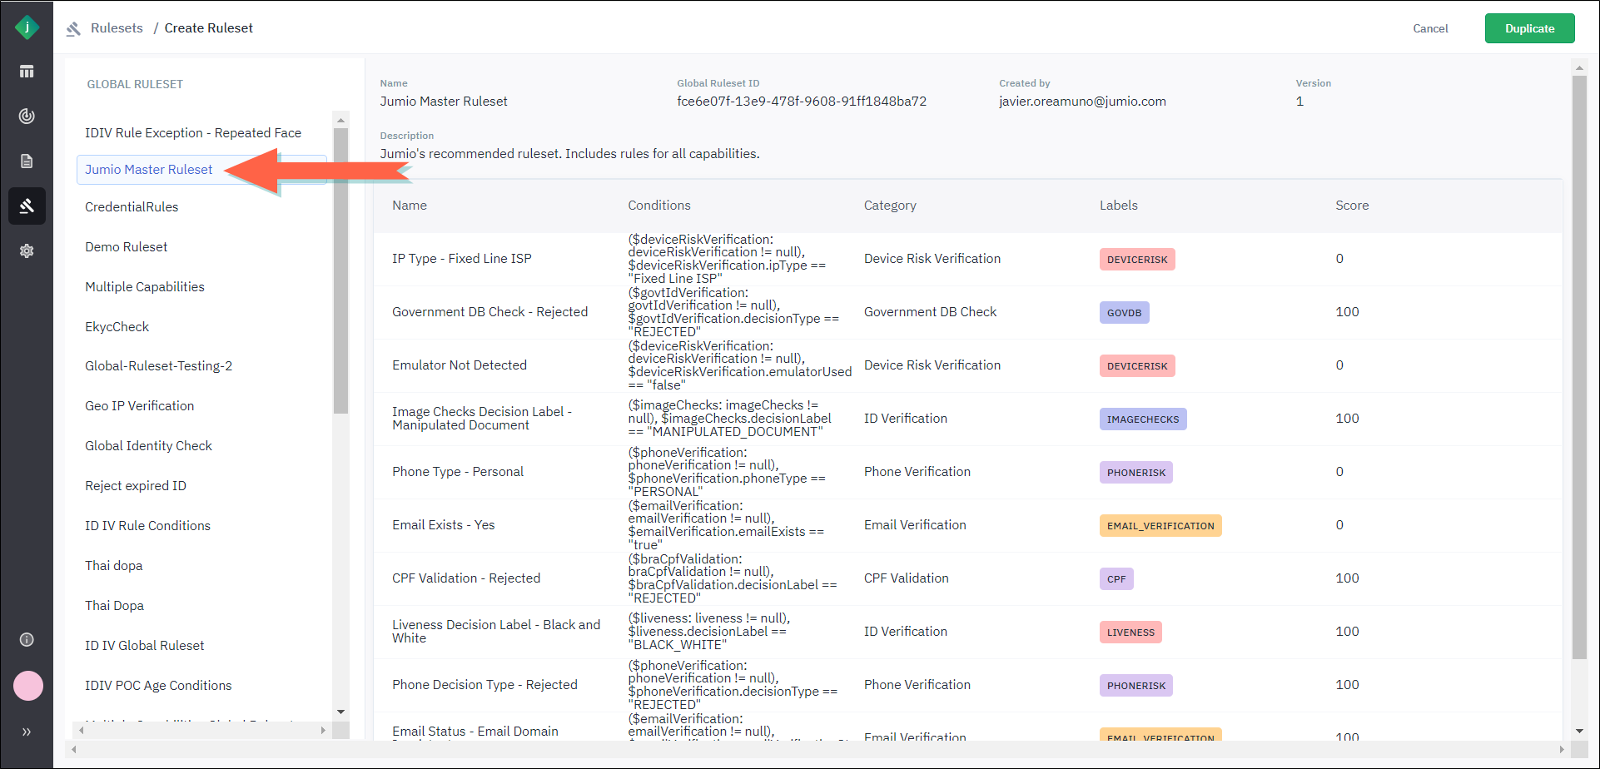Click the Jumio logo icon
The width and height of the screenshot is (1600, 769).
[27, 27]
